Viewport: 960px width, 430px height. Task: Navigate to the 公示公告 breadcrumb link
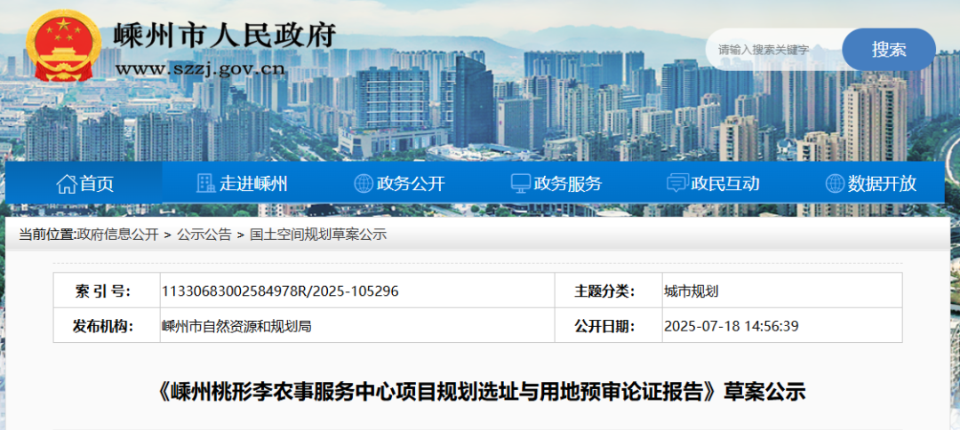(204, 235)
